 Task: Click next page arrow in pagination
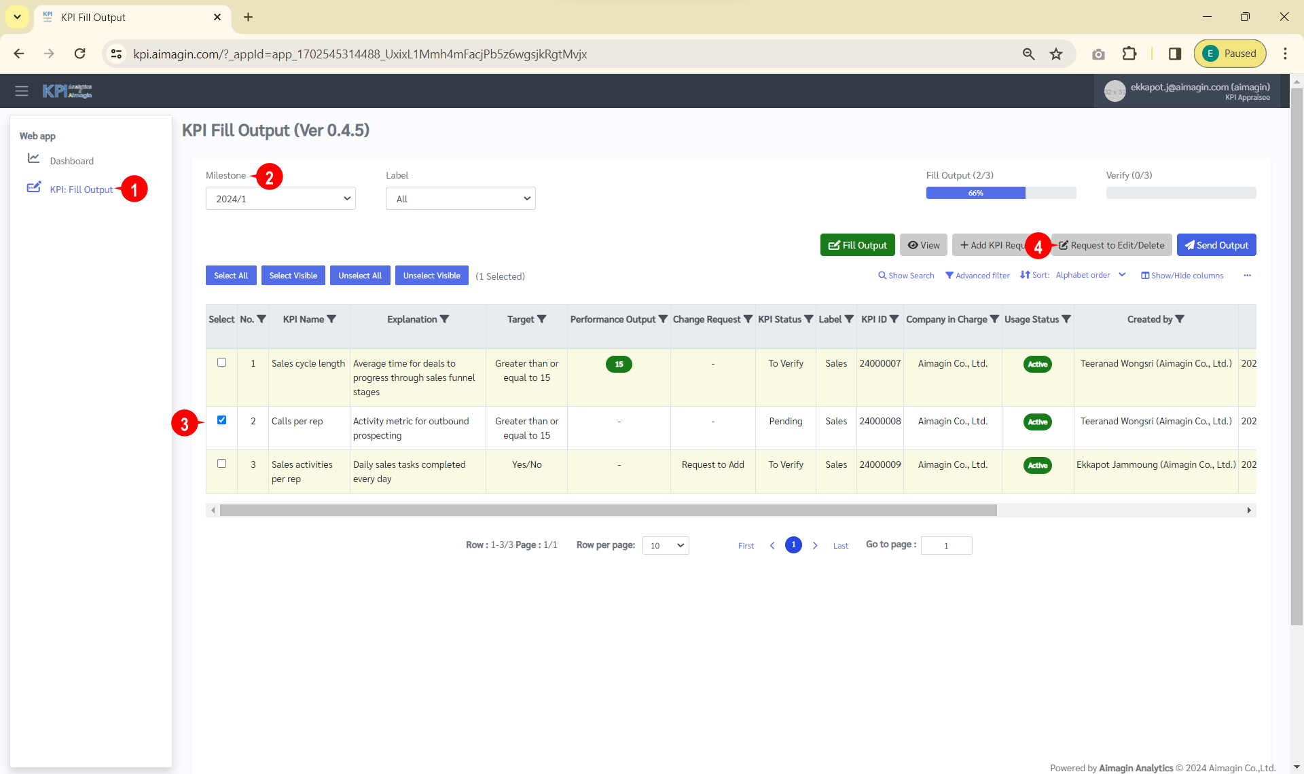pyautogui.click(x=815, y=545)
